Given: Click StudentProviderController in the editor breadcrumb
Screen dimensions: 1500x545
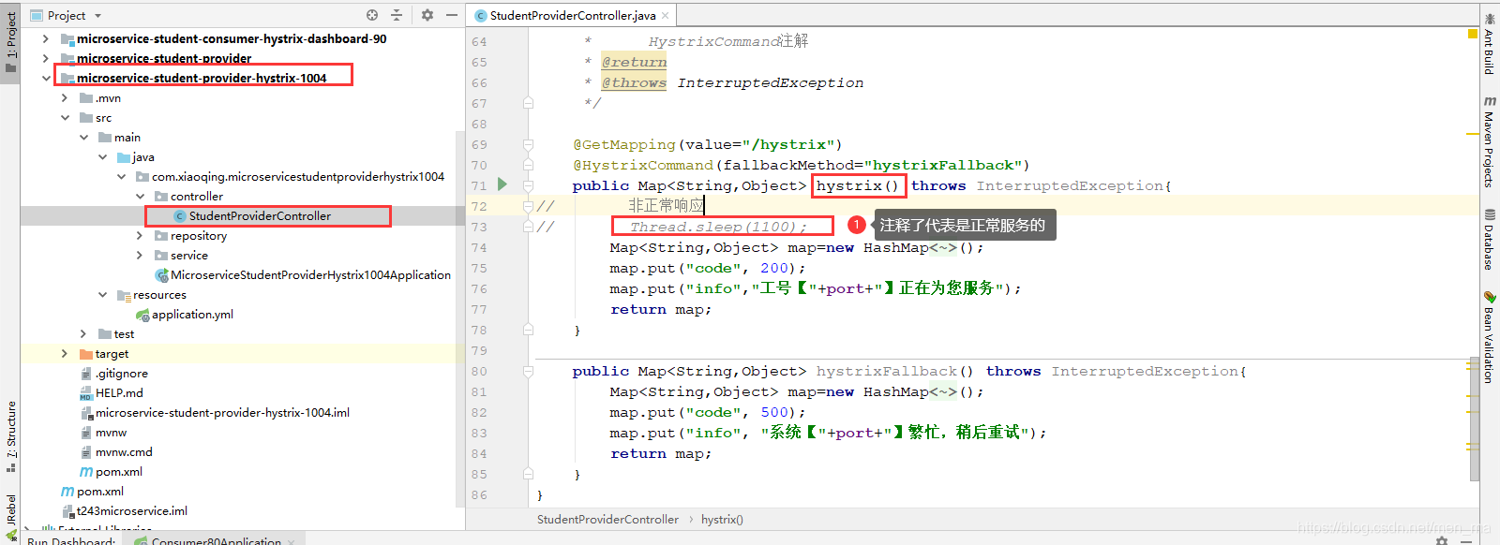Looking at the screenshot, I should click(607, 520).
